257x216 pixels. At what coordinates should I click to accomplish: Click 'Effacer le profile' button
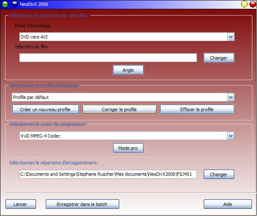[197, 109]
